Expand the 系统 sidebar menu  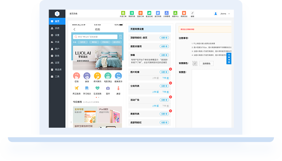(x=57, y=28)
